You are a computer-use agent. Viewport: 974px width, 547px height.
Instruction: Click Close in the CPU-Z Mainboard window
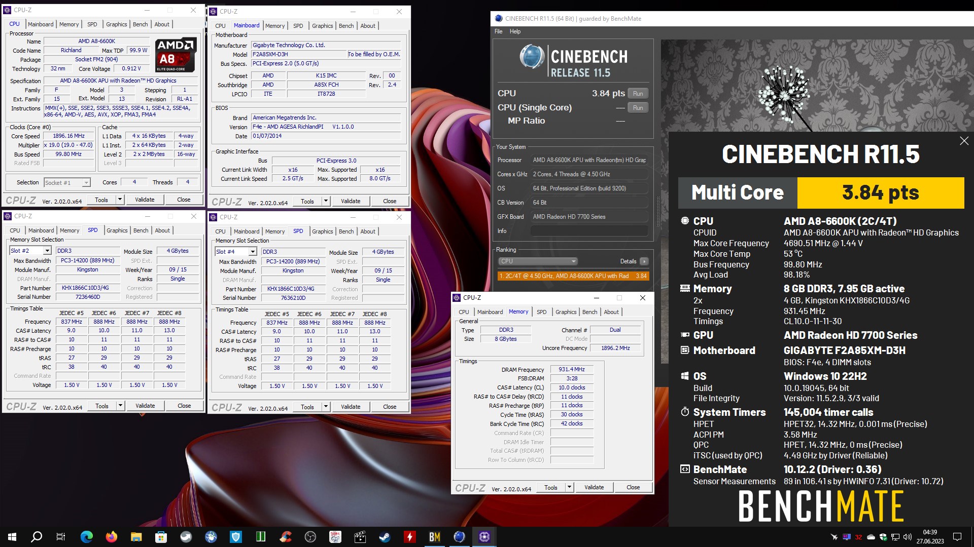coord(390,201)
